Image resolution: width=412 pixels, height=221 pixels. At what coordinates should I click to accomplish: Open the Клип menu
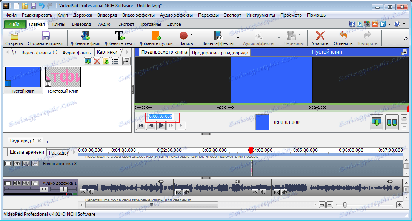(x=62, y=15)
